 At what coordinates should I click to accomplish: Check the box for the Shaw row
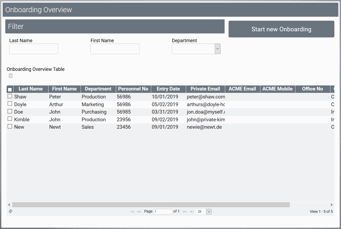[10, 96]
